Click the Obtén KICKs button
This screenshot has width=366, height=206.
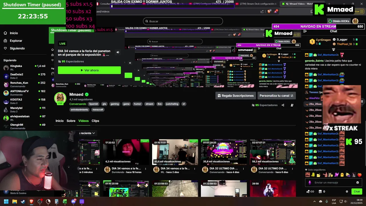[339, 21]
